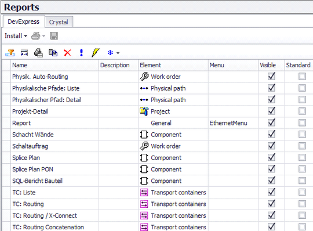Sort by the Menu column header
Image resolution: width=313 pixels, height=231 pixels.
(x=233, y=65)
